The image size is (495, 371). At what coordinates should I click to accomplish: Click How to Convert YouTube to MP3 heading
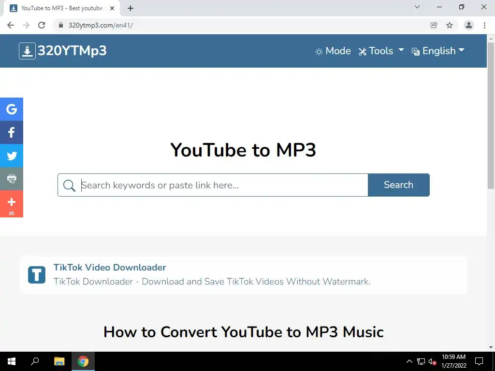244,332
